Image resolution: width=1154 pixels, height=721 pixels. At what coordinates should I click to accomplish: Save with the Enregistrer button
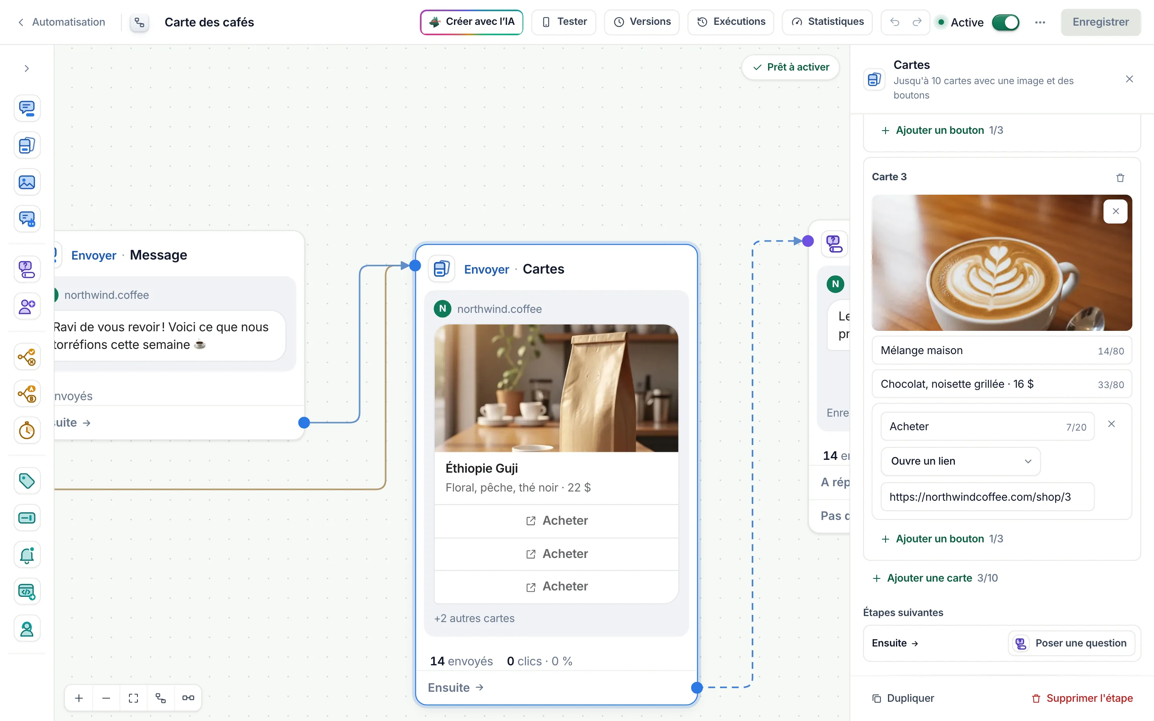point(1101,22)
